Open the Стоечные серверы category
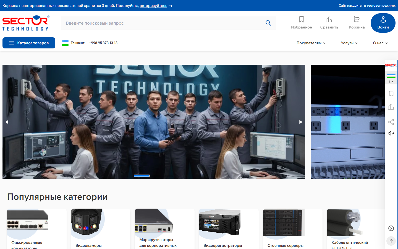This screenshot has height=249, width=398. coord(293,229)
